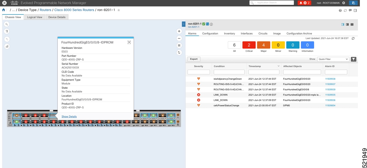Screen dimensions: 367x168
Task: Click the undo chassis view icon
Action: pos(7,39)
